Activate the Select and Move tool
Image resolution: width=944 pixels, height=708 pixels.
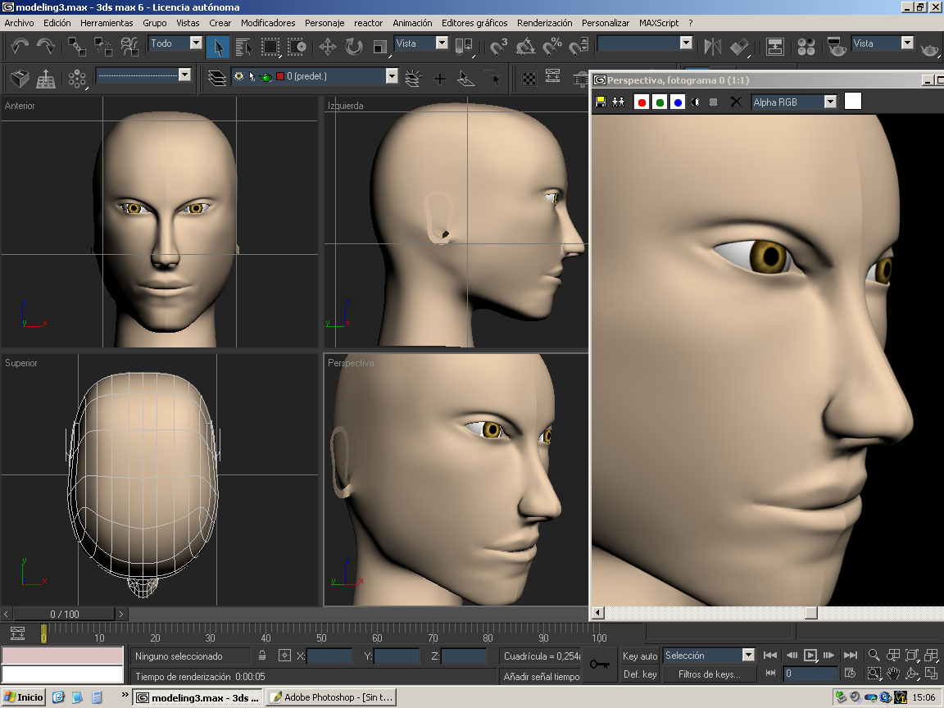pyautogui.click(x=328, y=47)
